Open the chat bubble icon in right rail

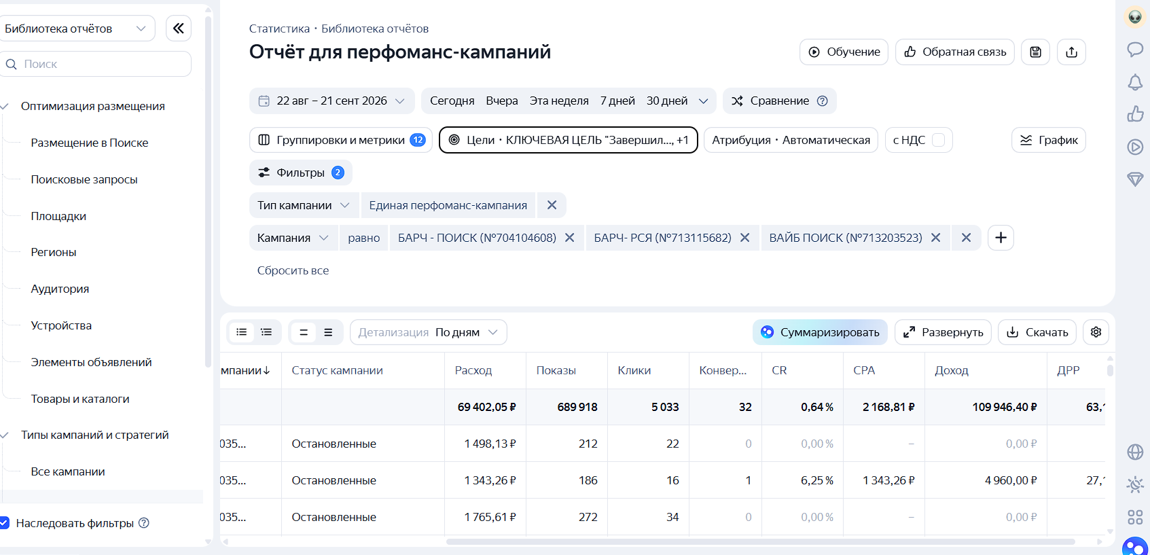pyautogui.click(x=1135, y=50)
